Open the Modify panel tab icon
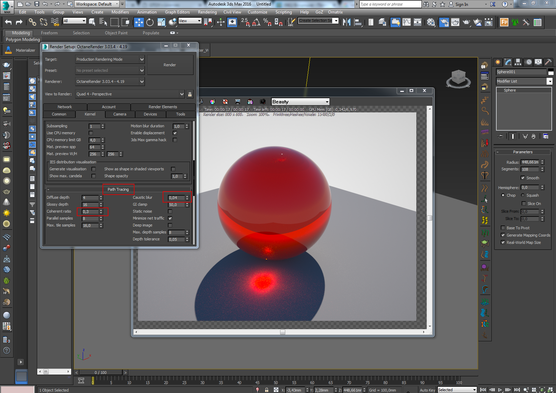Screen dimensions: 556x393 pos(508,62)
